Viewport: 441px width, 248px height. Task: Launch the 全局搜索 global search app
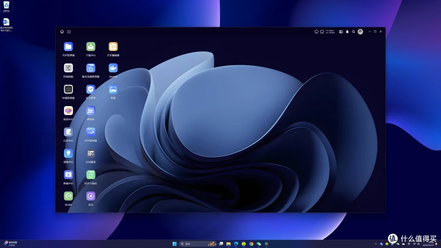point(91,153)
